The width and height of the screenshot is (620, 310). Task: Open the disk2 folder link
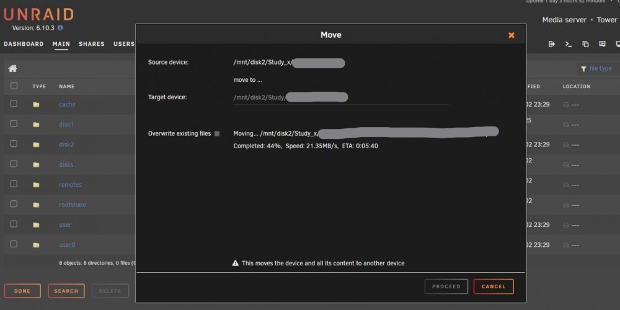[66, 144]
